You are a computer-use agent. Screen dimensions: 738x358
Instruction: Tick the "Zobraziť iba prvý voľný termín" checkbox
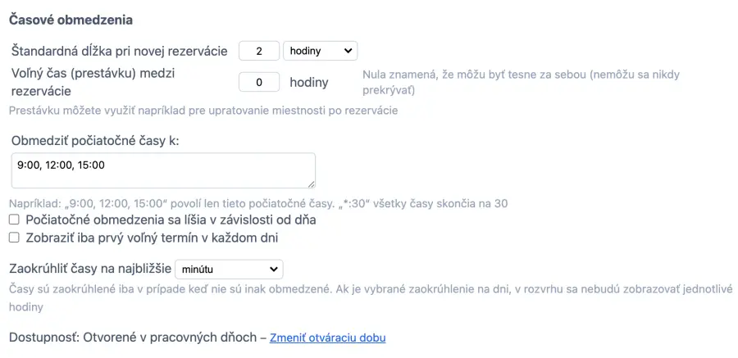click(14, 238)
